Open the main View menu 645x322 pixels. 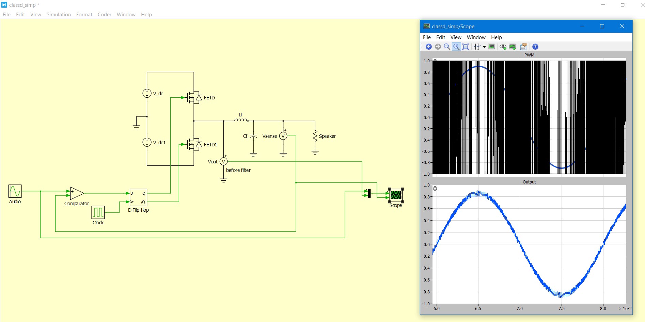pyautogui.click(x=36, y=14)
